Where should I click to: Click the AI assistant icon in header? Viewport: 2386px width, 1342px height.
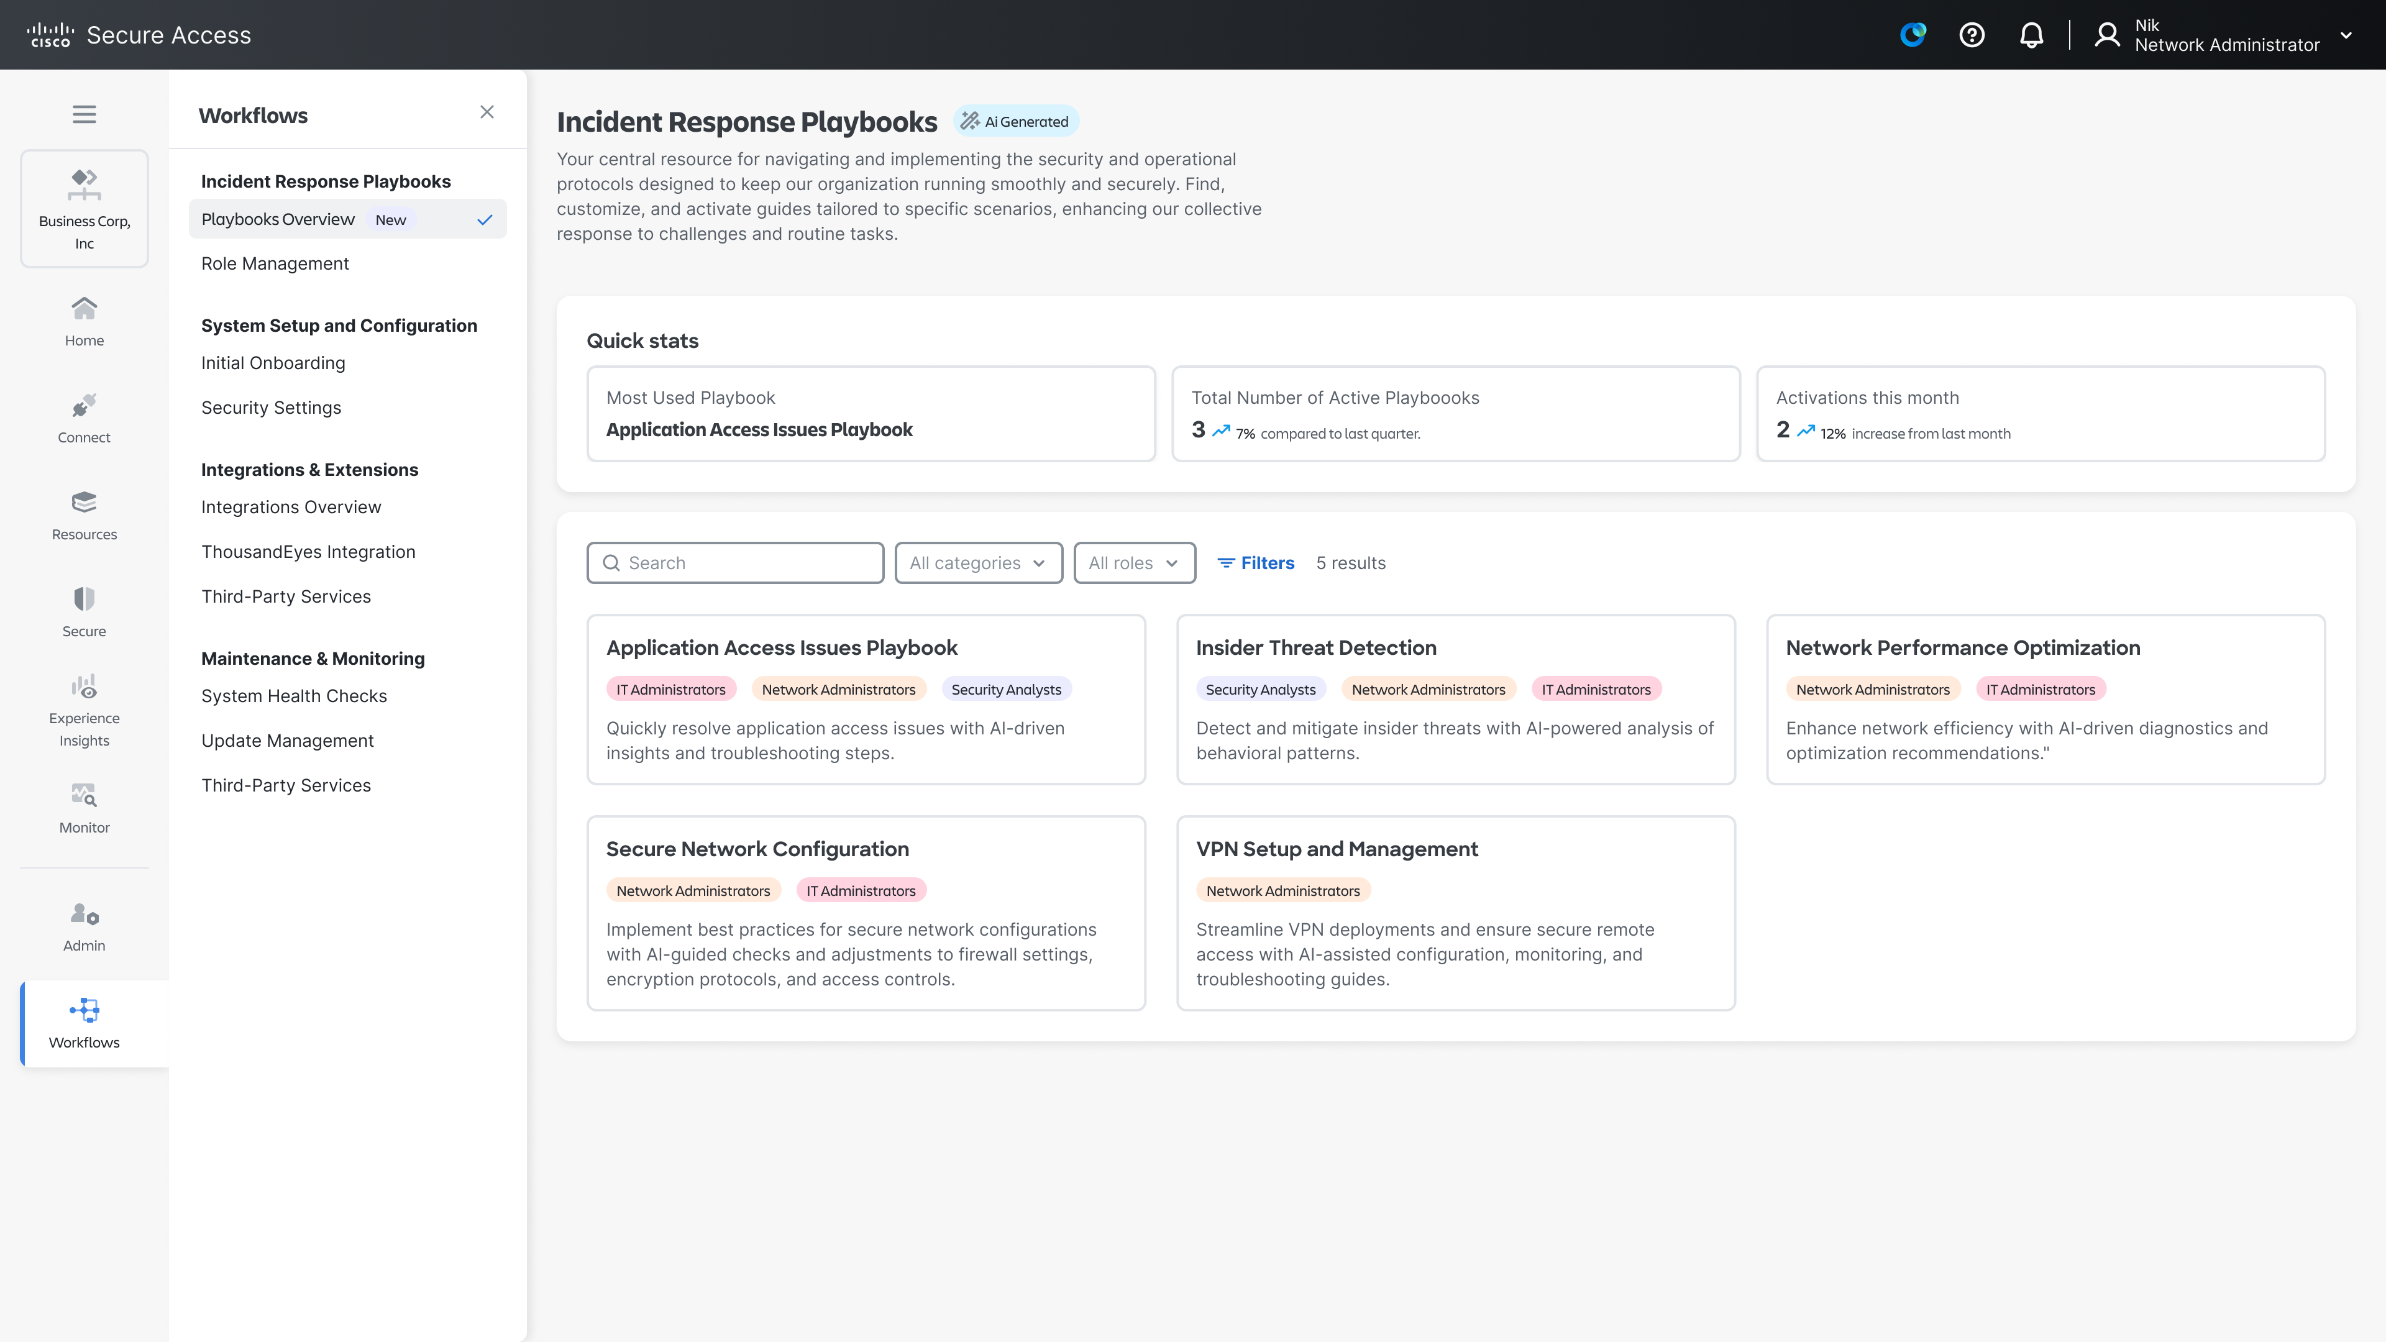1912,35
